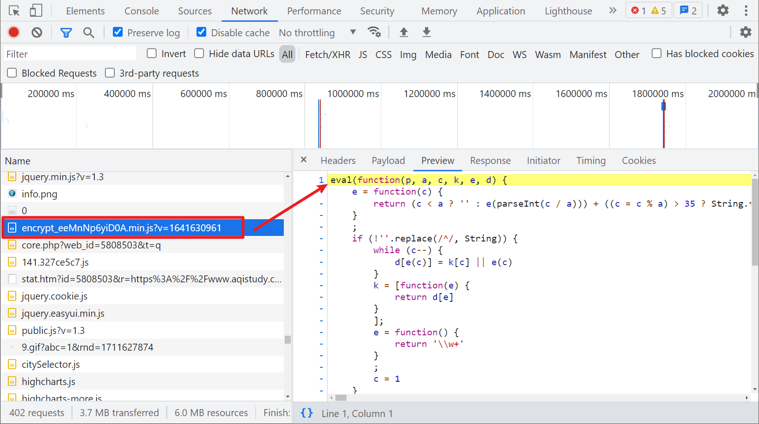Toggle the filter funnel icon
759x424 pixels.
click(x=66, y=32)
